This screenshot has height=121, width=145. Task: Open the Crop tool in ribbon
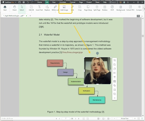(80, 8)
